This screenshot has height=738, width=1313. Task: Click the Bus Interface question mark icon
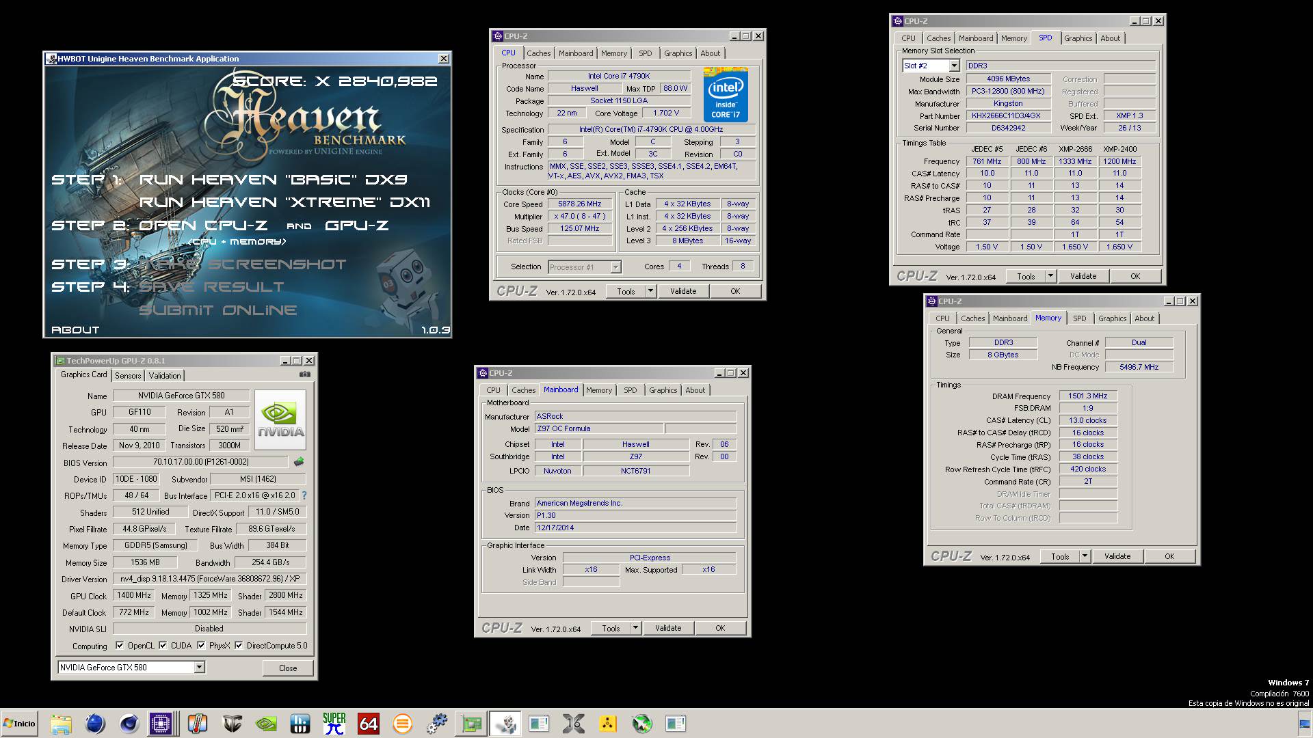(304, 495)
